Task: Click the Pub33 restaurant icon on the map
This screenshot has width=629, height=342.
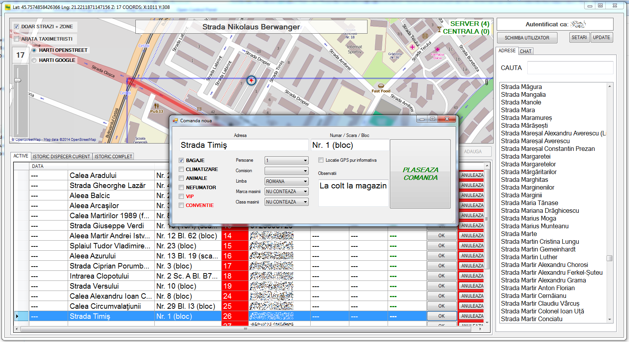Action: tap(156, 106)
